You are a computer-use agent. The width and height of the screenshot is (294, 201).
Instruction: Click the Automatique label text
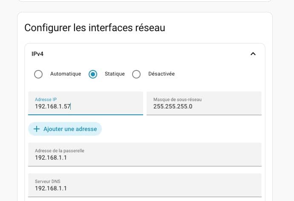coord(66,74)
